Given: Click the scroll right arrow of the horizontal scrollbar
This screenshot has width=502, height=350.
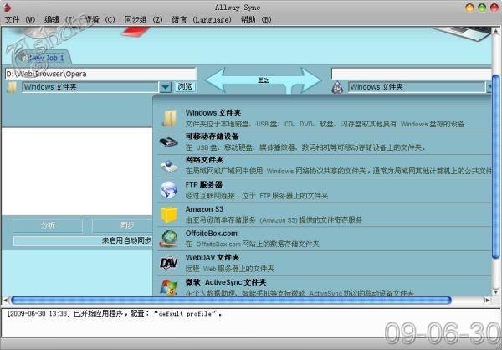Looking at the screenshot, I should tap(487, 301).
